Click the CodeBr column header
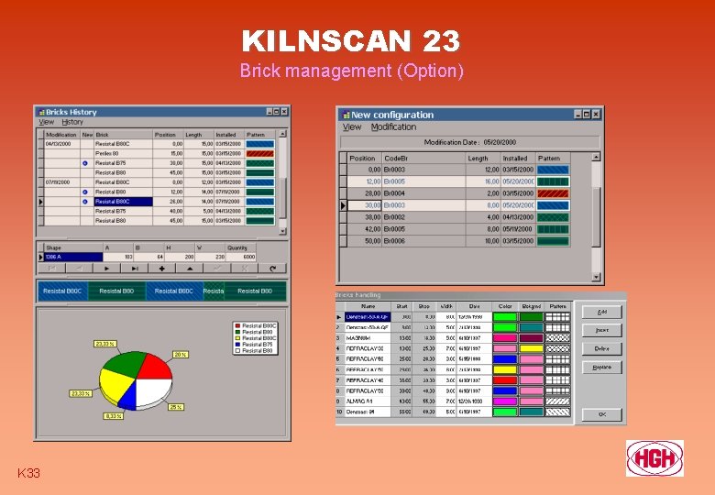Image resolution: width=715 pixels, height=495 pixels. [x=423, y=159]
